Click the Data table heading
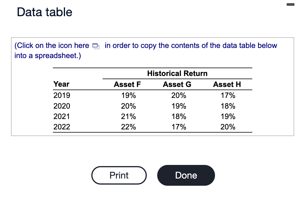Image resolution: width=304 pixels, height=197 pixels. [x=45, y=12]
